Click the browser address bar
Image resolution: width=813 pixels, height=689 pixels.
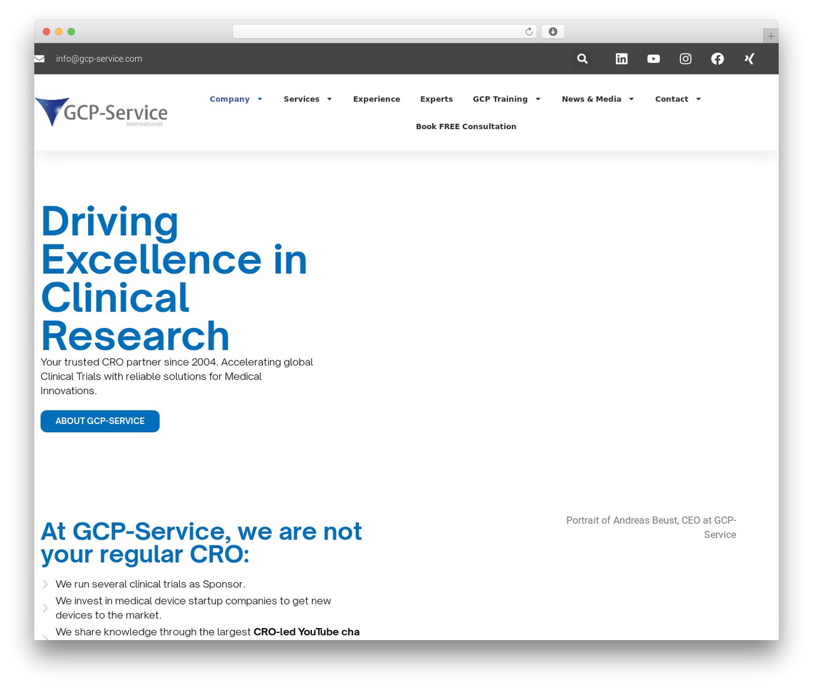pos(385,32)
